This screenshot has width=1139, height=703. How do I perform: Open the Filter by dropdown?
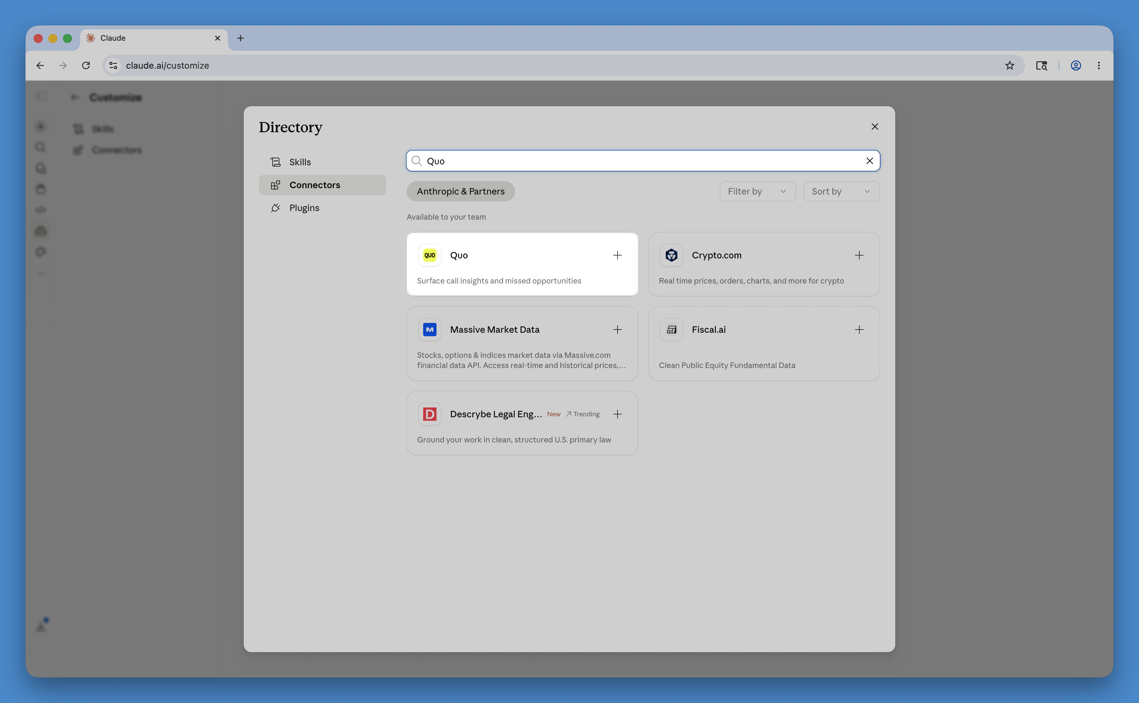(757, 192)
